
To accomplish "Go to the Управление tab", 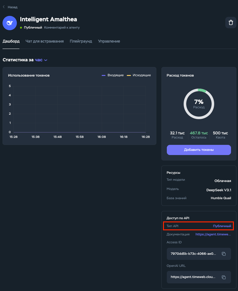I will point(109,41).
